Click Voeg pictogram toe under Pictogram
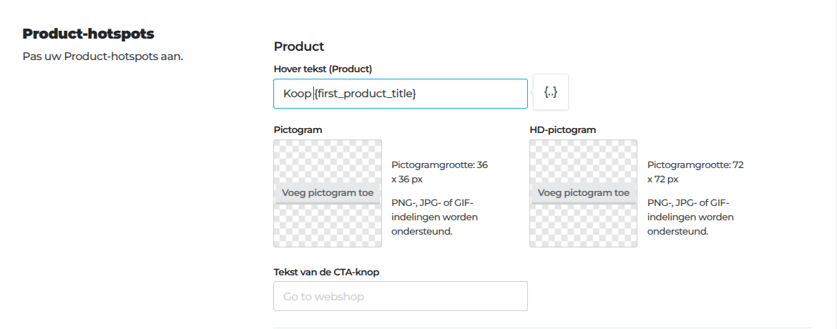The image size is (837, 329). 328,193
